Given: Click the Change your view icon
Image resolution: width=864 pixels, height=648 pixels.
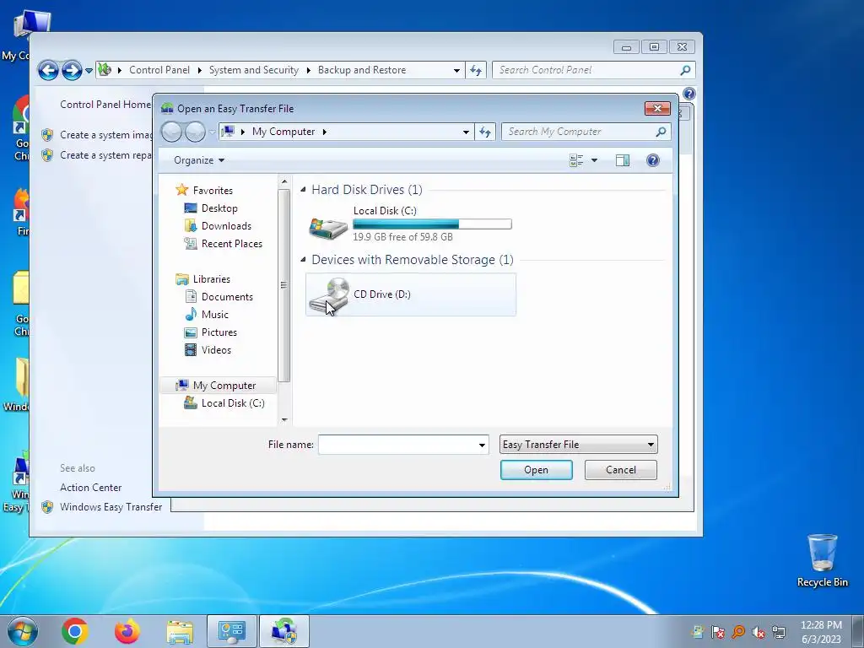Looking at the screenshot, I should 575,160.
